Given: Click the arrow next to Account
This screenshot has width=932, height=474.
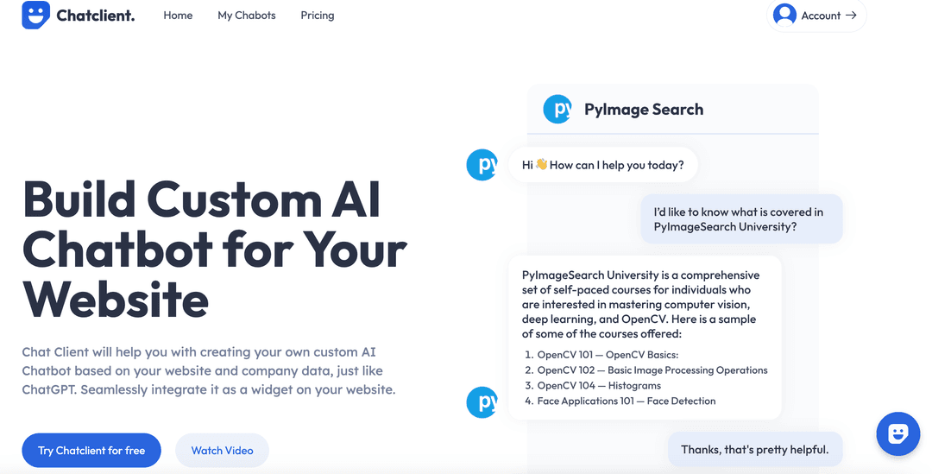Looking at the screenshot, I should 851,15.
